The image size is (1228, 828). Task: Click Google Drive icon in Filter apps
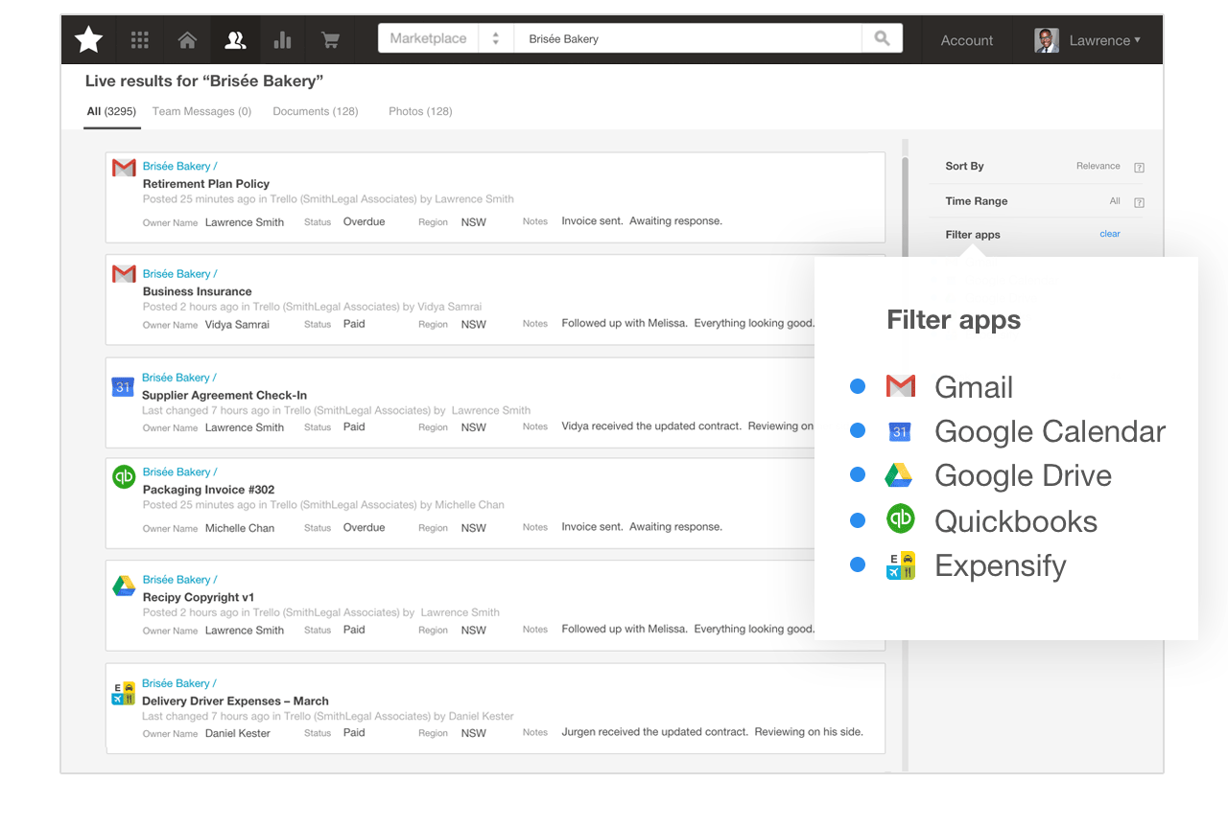click(898, 475)
